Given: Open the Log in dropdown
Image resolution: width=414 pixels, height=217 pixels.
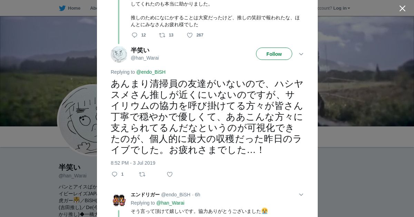Looking at the screenshot, I should [341, 8].
